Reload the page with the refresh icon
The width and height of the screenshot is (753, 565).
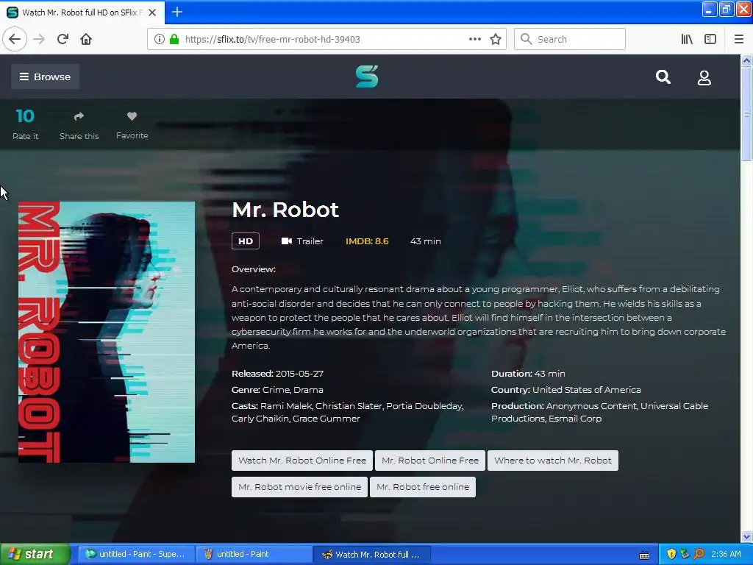click(63, 39)
